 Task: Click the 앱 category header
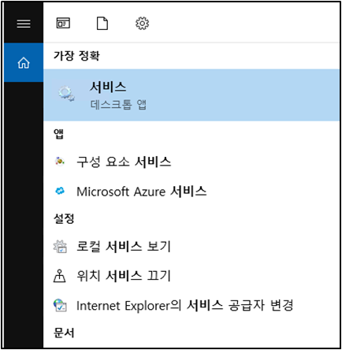pos(58,134)
